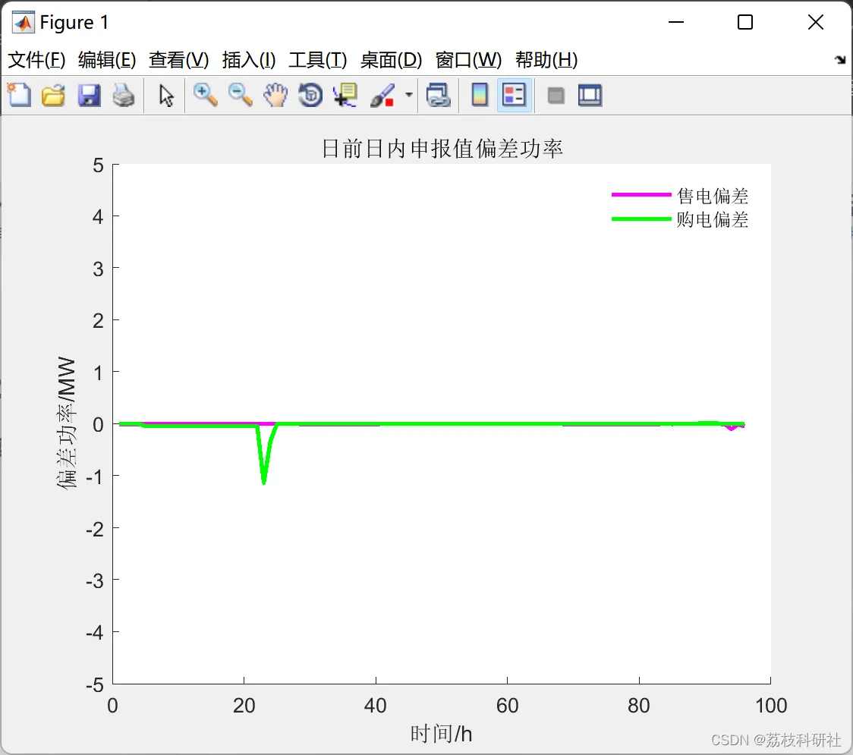Click the y-axis label 偏差功率/MW
Screen dimensions: 853x755
(66, 423)
